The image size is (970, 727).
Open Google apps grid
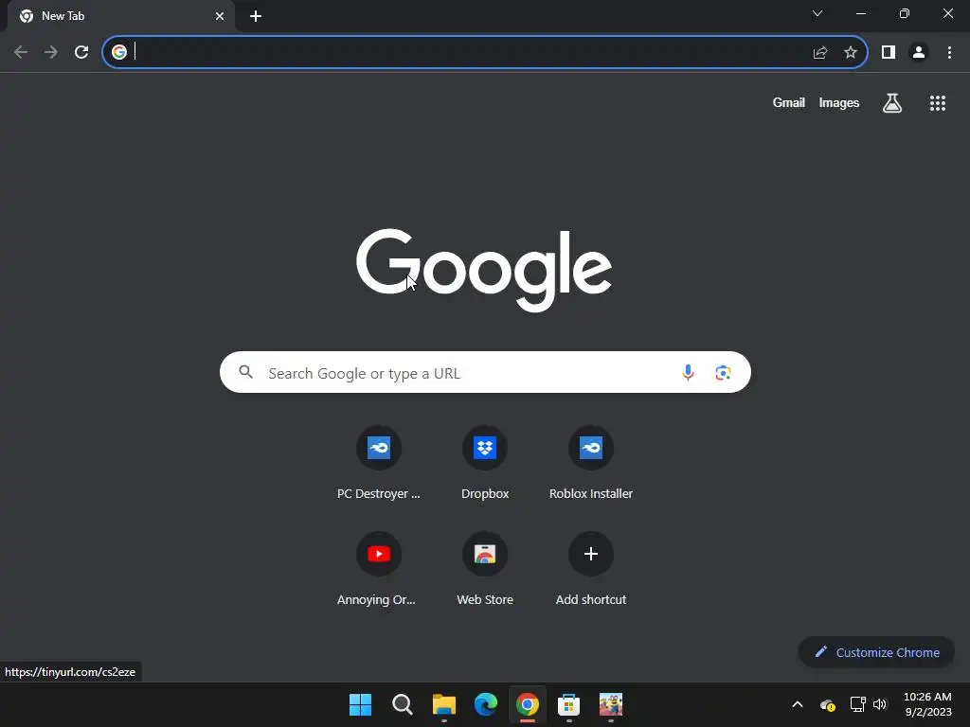938,103
